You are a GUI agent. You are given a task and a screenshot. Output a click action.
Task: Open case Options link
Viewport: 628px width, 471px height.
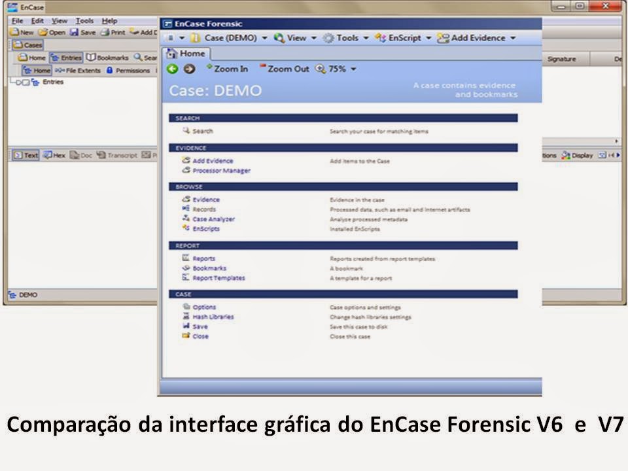pyautogui.click(x=204, y=307)
